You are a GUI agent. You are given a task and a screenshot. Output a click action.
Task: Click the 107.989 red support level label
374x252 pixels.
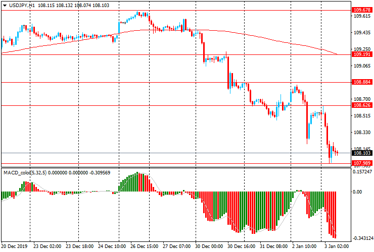point(361,163)
